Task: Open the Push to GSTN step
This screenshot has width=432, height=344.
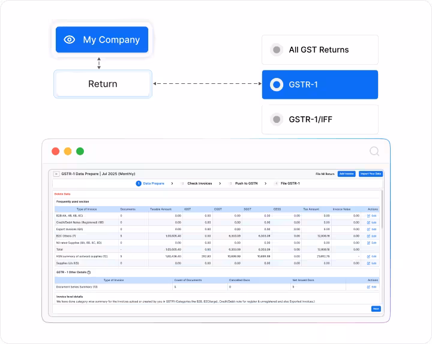Action: [x=244, y=183]
